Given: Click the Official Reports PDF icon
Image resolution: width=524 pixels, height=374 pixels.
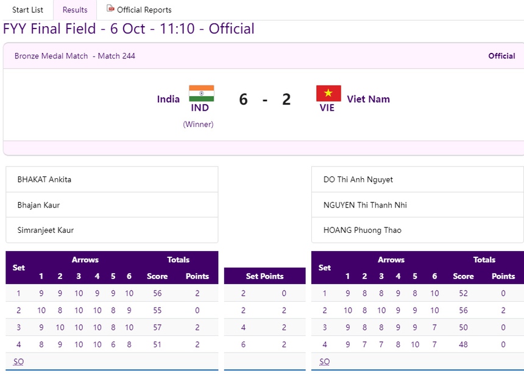Looking at the screenshot, I should point(110,9).
